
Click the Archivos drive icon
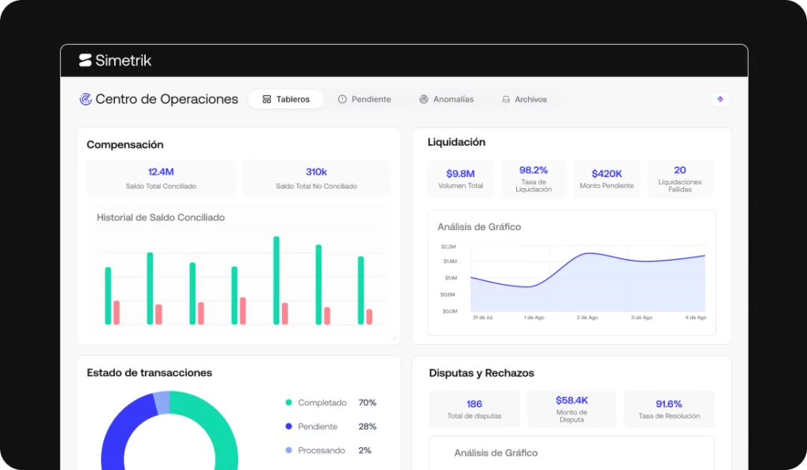506,99
